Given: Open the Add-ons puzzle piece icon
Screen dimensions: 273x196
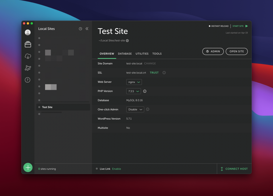Looking at the screenshot, I should (28, 68).
